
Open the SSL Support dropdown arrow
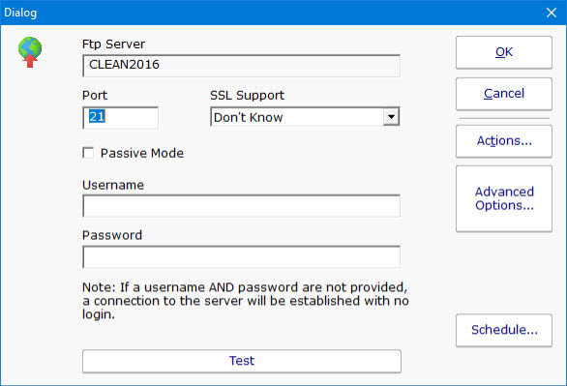coord(391,117)
